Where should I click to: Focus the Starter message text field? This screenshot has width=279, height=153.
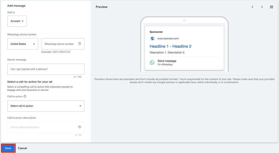(x=46, y=69)
